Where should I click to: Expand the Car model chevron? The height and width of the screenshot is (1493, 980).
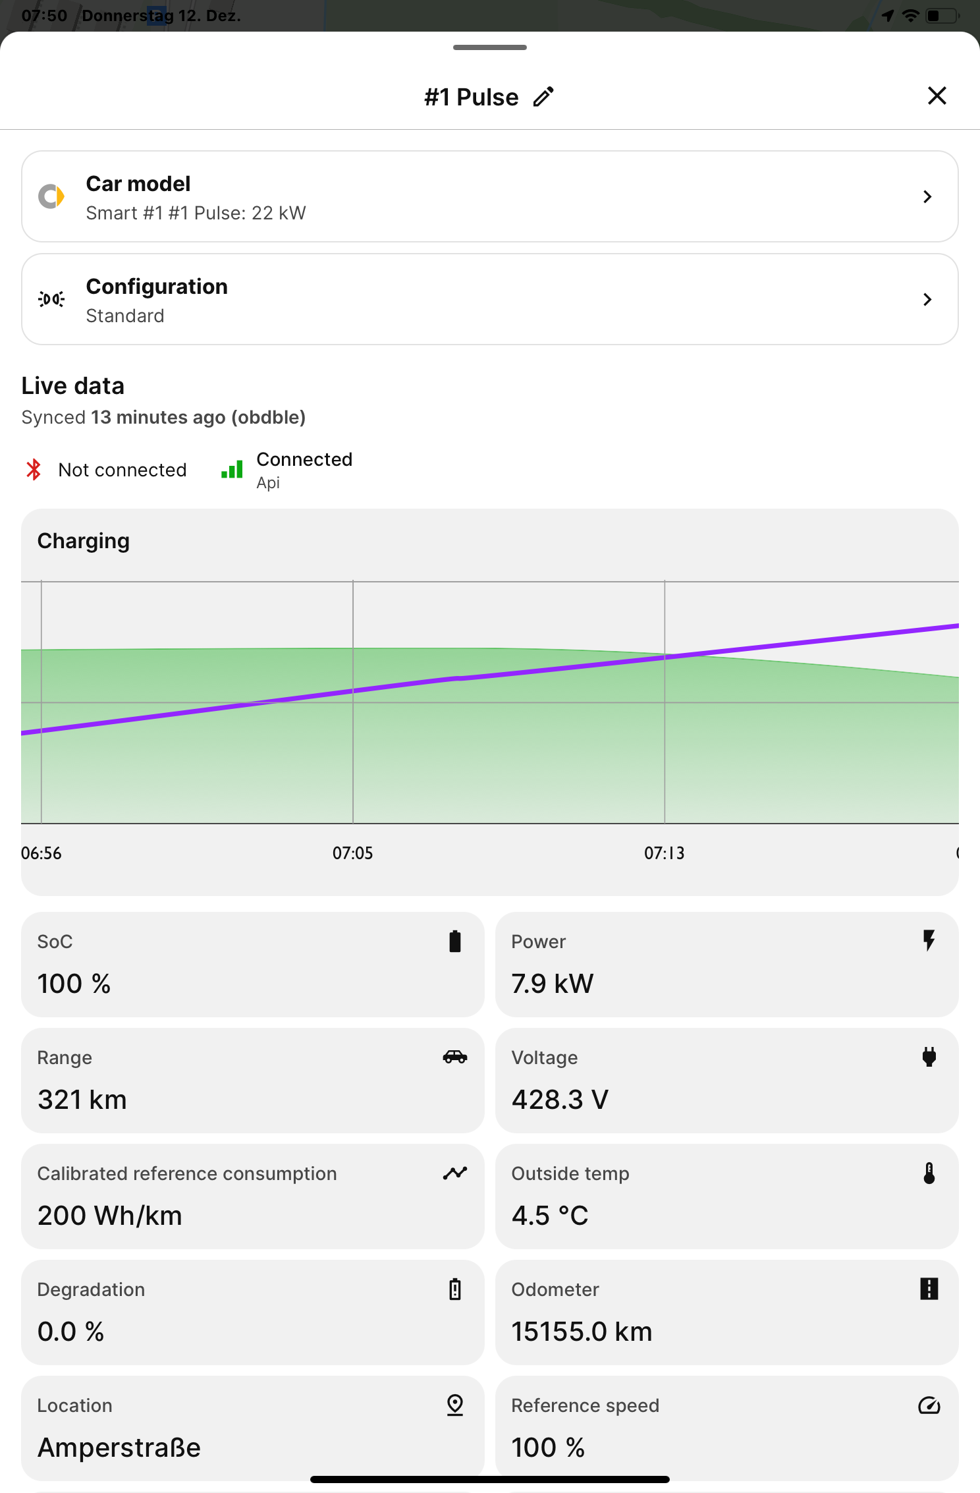coord(927,196)
